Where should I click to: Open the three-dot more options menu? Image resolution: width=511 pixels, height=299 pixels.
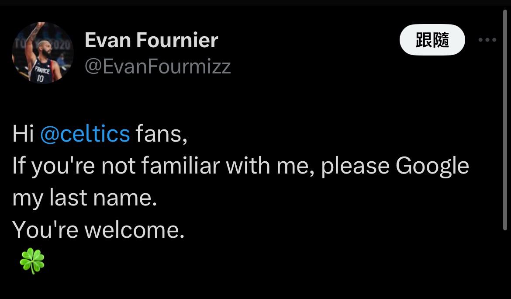pyautogui.click(x=487, y=40)
